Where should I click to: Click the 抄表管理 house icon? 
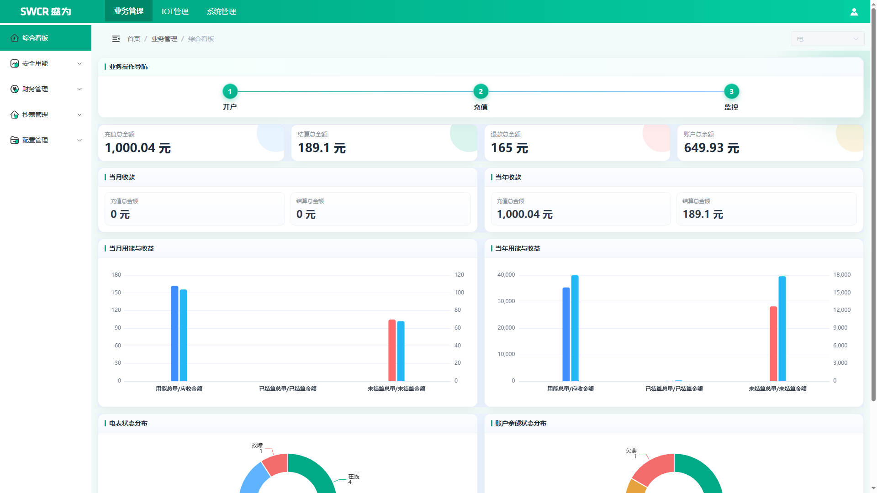click(x=15, y=115)
